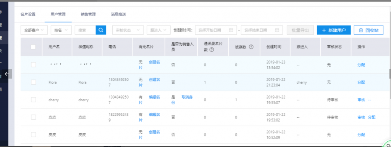Expand the 跟进人 filter dropdown

tap(158, 30)
